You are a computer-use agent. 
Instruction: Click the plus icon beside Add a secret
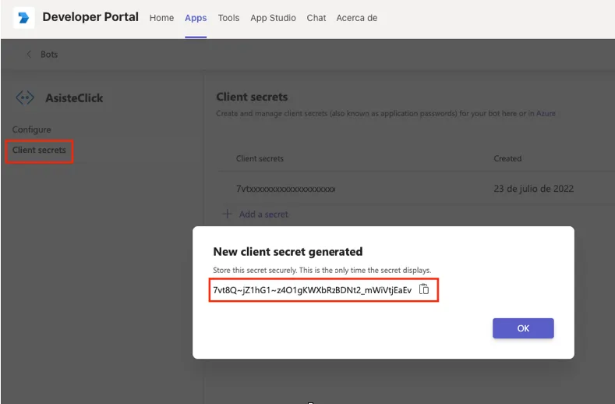227,214
